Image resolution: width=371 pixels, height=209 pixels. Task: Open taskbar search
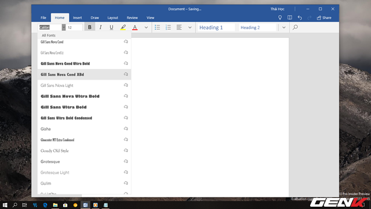pos(14,205)
